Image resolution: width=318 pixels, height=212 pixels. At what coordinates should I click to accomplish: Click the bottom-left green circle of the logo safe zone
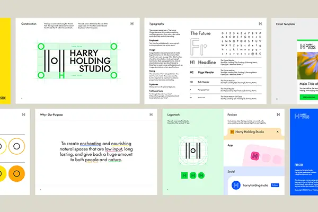[41, 75]
